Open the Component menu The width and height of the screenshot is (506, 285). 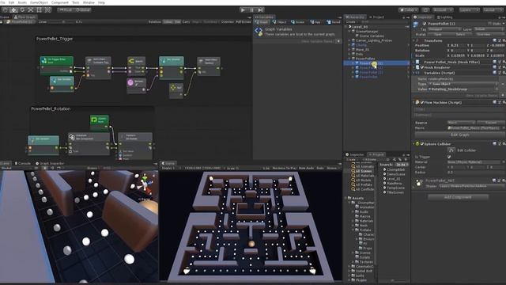click(60, 2)
